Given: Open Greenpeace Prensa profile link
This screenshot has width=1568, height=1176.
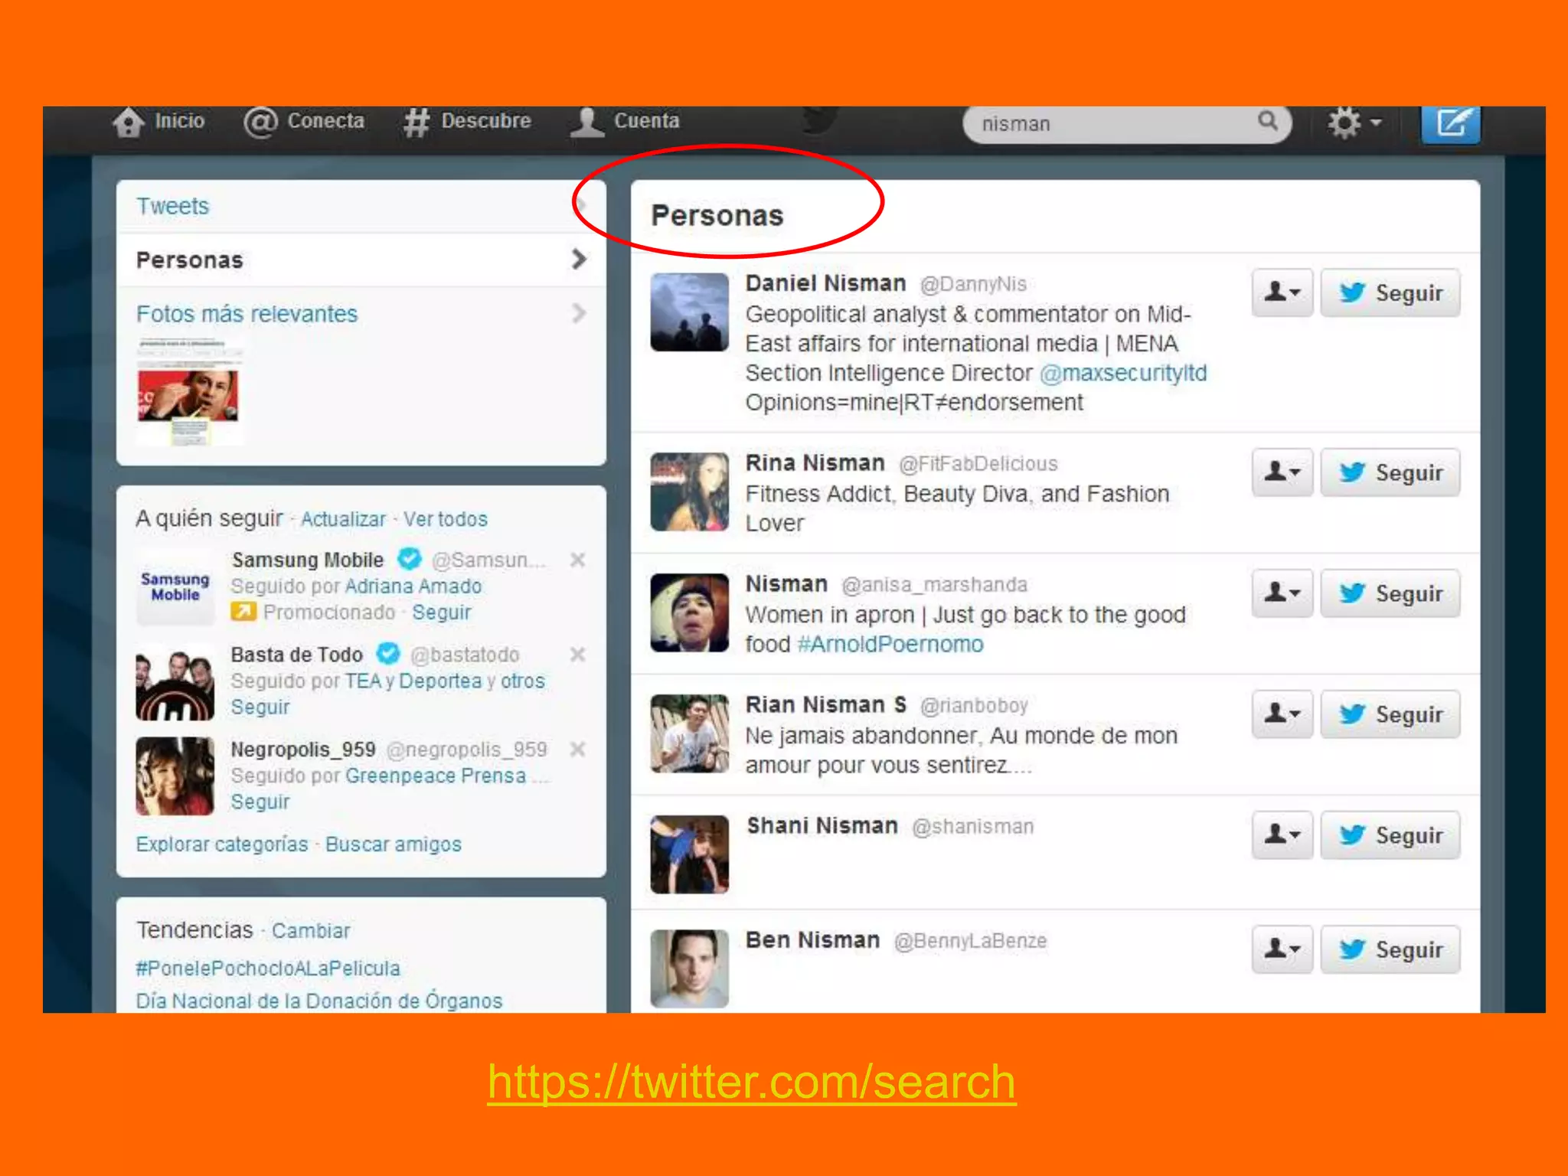Looking at the screenshot, I should pos(436,776).
